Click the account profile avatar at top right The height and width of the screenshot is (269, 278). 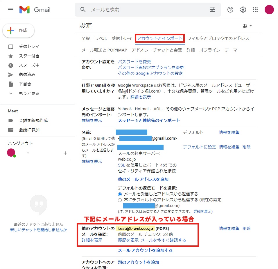[x=269, y=10]
